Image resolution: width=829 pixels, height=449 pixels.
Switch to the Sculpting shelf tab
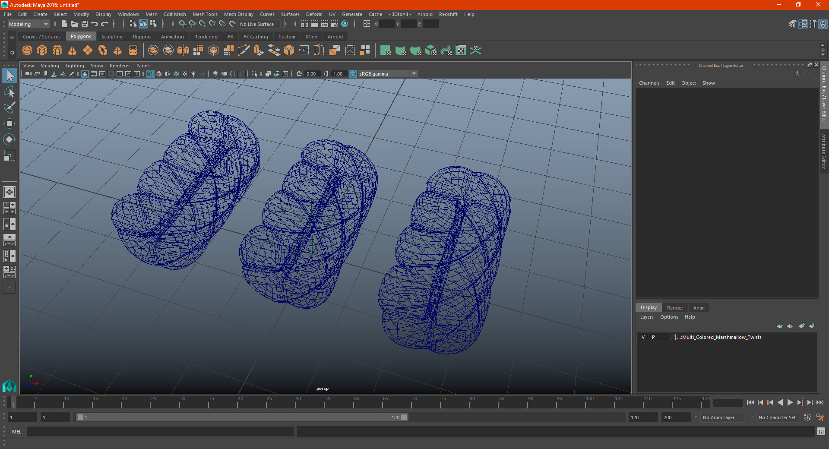[112, 37]
